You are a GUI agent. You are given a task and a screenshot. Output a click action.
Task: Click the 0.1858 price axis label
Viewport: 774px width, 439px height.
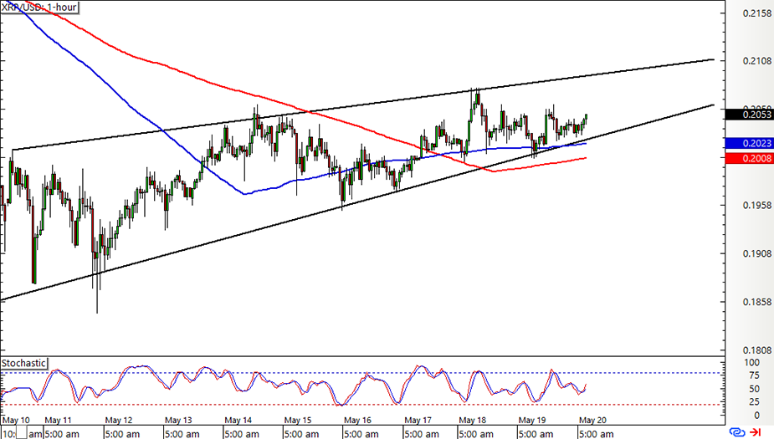[x=756, y=302]
